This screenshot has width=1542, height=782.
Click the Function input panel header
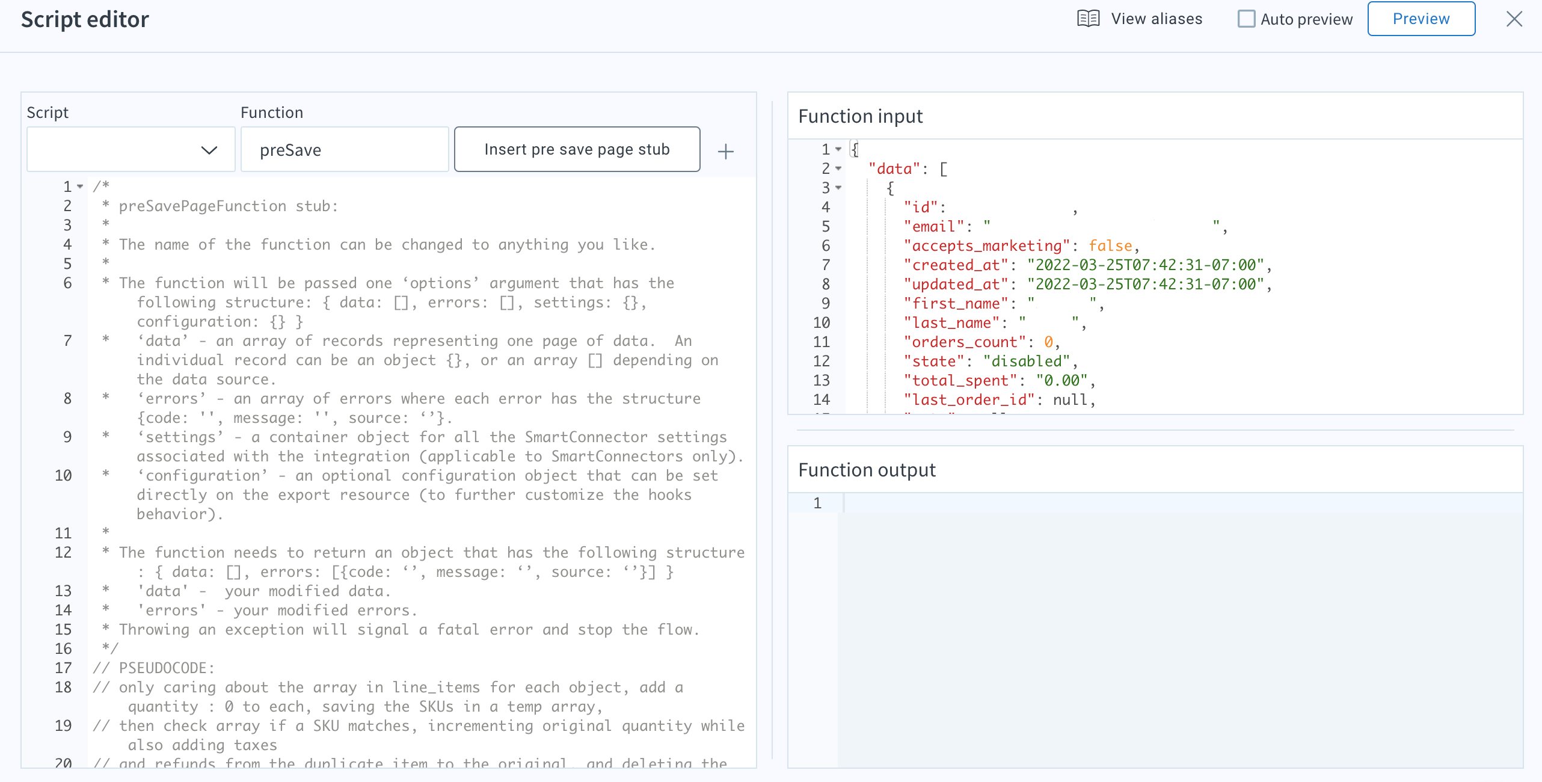point(860,116)
